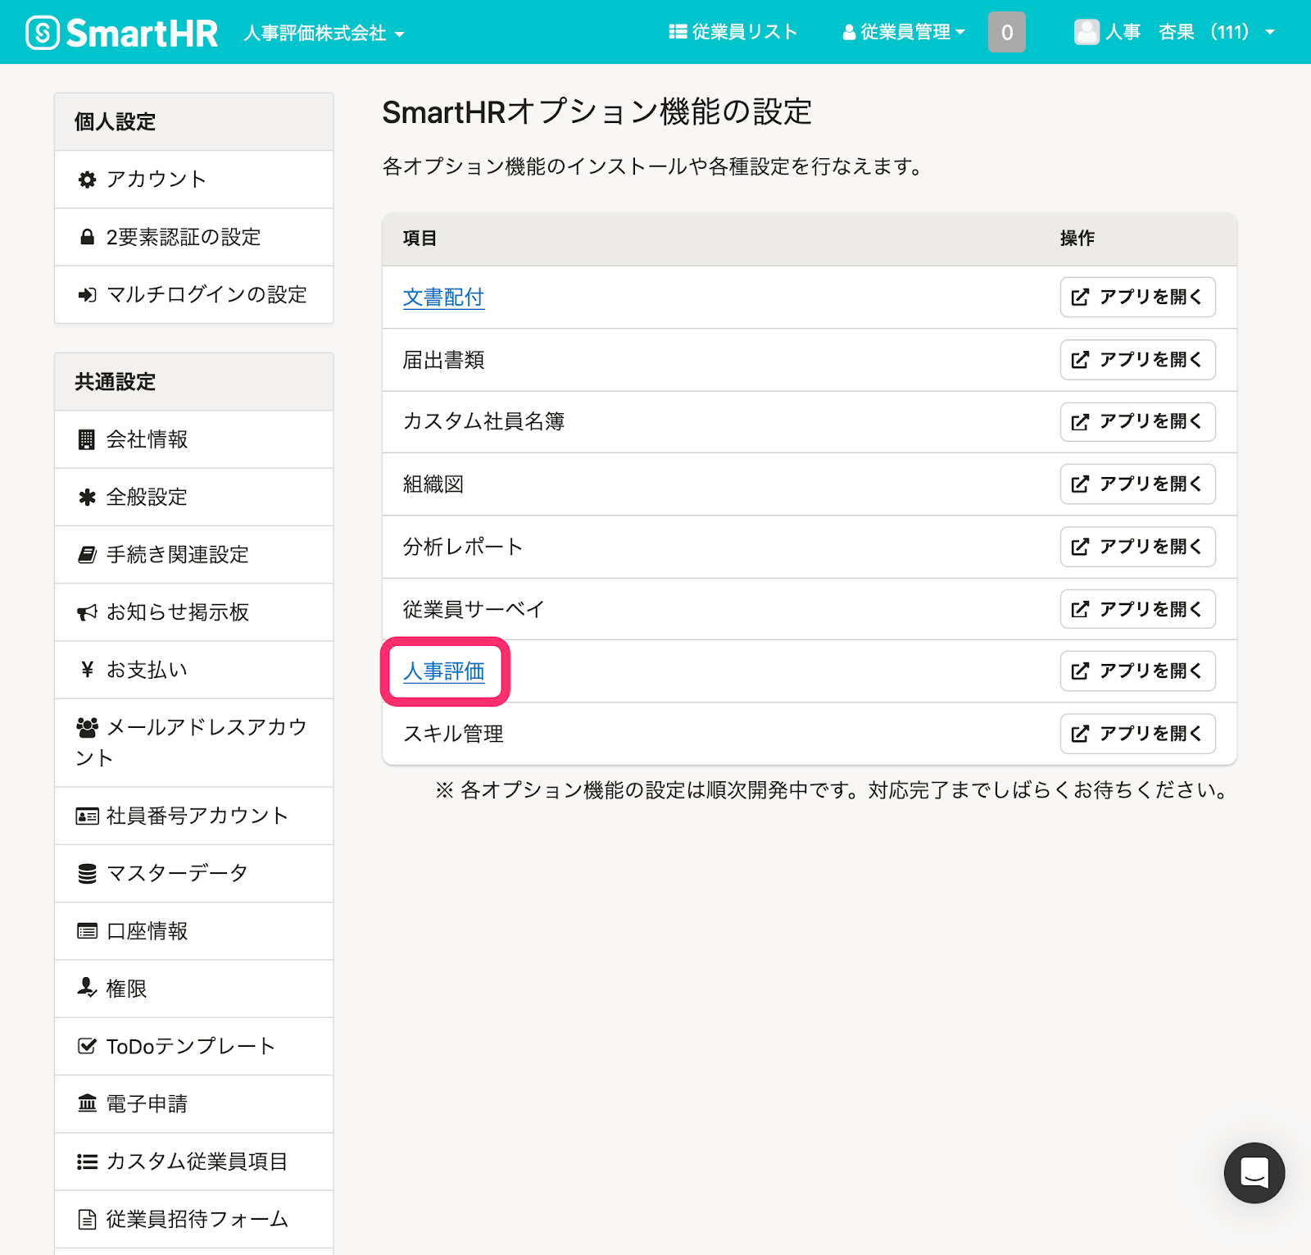Select 電子申請 in sidebar
The width and height of the screenshot is (1311, 1255).
pos(194,1103)
